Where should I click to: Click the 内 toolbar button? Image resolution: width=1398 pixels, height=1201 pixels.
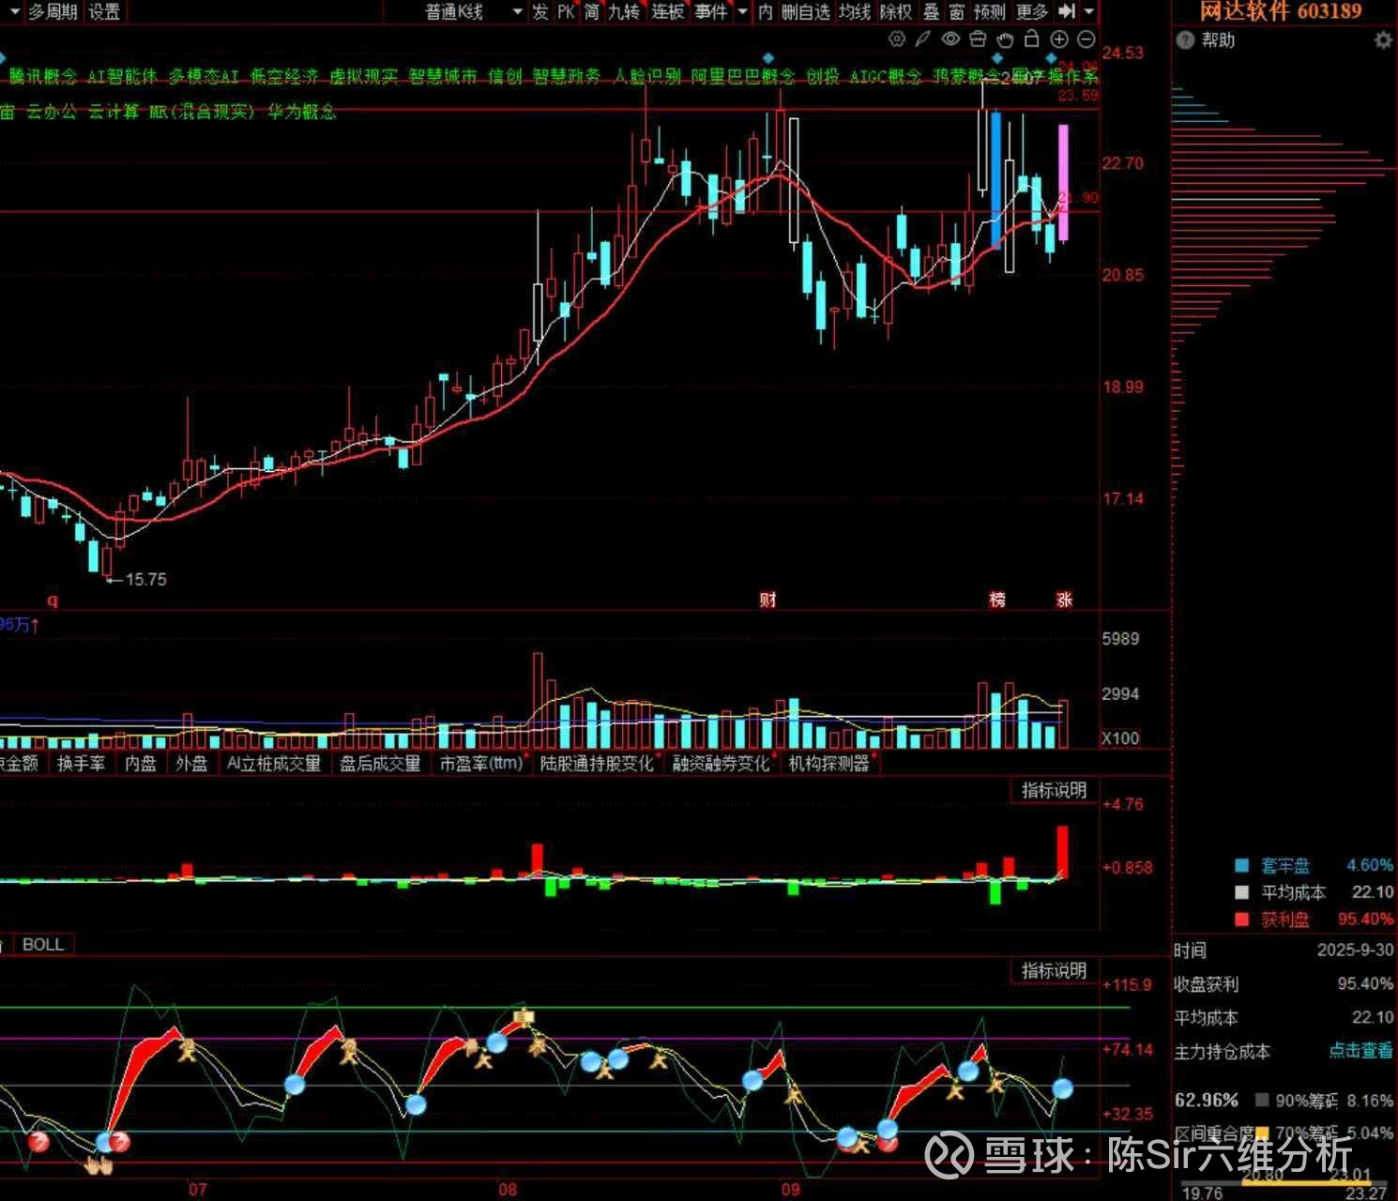pos(766,11)
